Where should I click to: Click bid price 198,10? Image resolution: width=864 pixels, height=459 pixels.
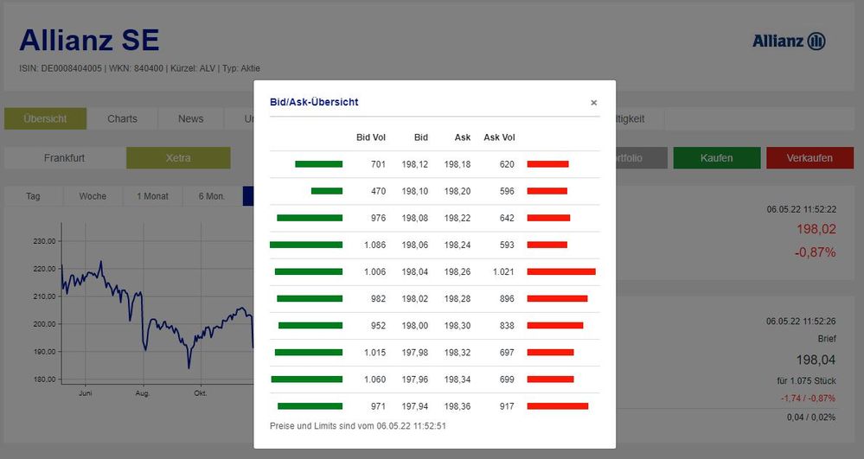pos(415,191)
